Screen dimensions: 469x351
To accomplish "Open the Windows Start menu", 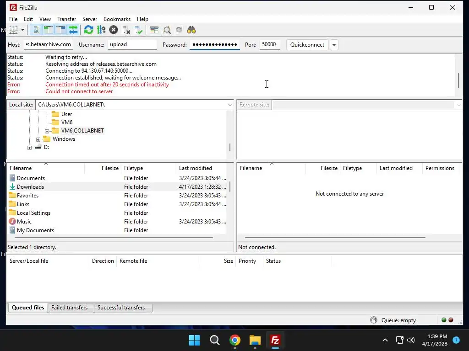I will (194, 340).
